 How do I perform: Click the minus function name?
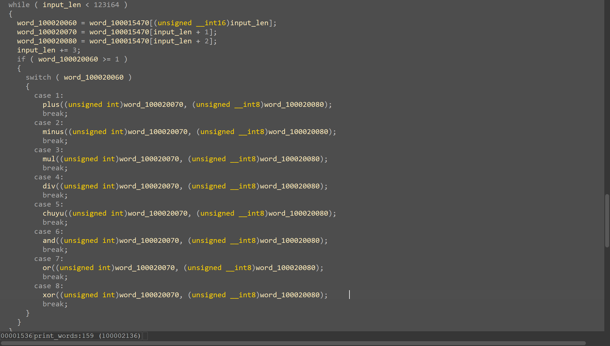click(x=53, y=132)
